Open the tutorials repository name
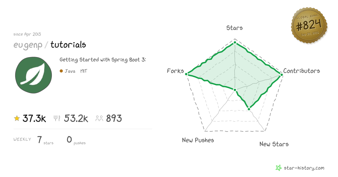This screenshot has height=177, width=338. pos(68,45)
